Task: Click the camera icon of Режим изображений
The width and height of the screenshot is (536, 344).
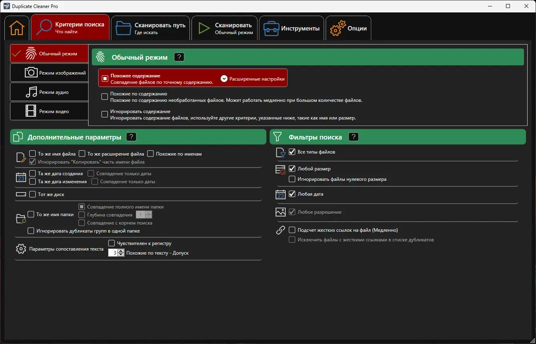Action: [x=31, y=73]
